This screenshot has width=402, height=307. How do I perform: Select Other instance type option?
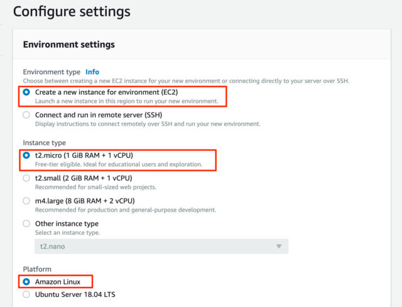(x=26, y=224)
